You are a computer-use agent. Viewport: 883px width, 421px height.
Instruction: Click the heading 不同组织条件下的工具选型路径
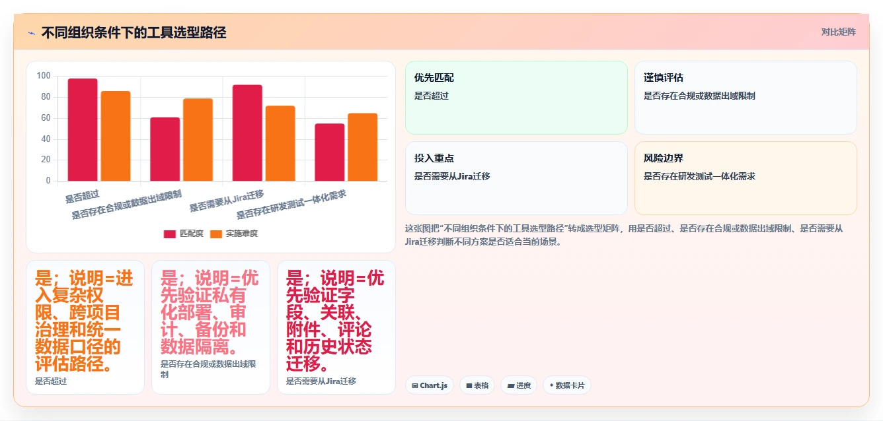click(x=134, y=32)
